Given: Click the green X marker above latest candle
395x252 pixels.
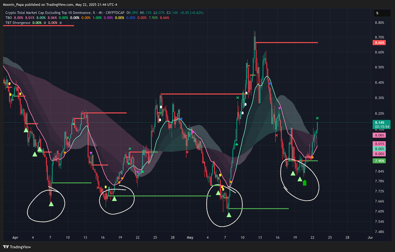Looking at the screenshot, I should coord(317,118).
